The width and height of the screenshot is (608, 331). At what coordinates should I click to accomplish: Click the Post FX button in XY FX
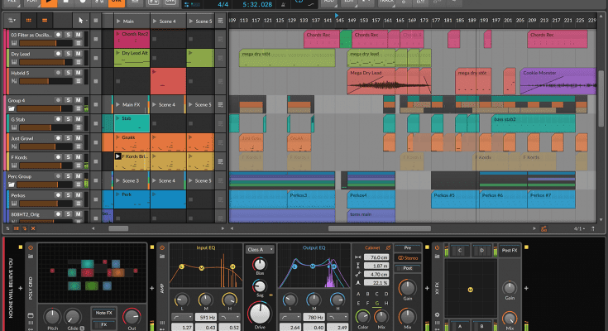pos(509,249)
